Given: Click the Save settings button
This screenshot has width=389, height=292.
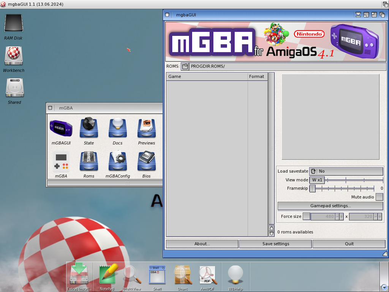Looking at the screenshot, I should click(275, 244).
